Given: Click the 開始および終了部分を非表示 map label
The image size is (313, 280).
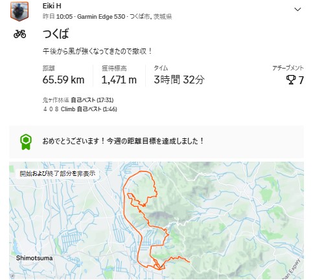Looking at the screenshot, I should point(58,173).
